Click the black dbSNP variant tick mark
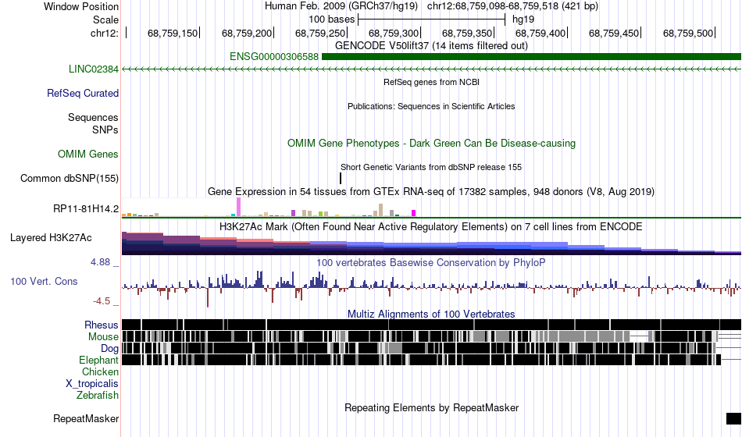This screenshot has width=742, height=437. click(x=341, y=178)
